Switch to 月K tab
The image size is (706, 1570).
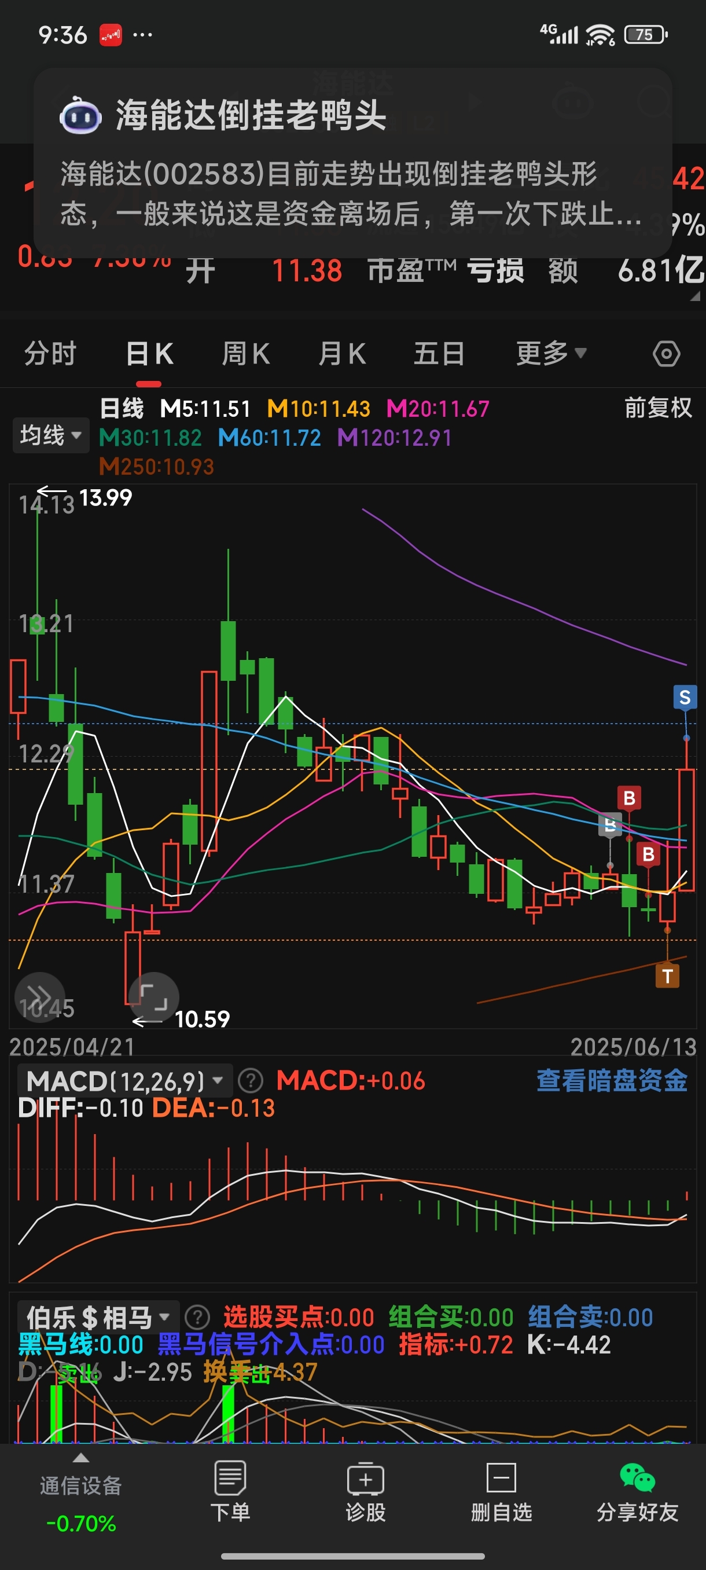point(342,354)
